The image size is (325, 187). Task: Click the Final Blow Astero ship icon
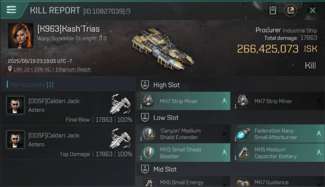(120, 104)
